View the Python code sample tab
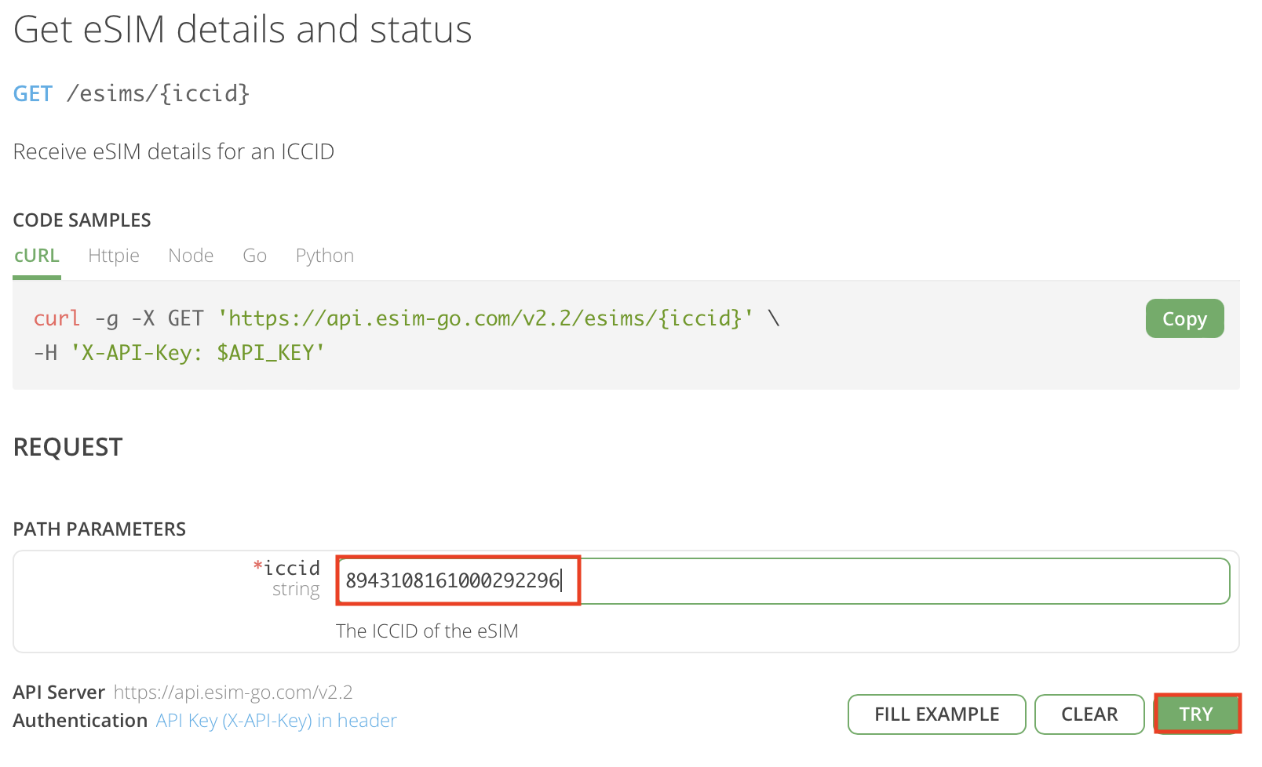1262x767 pixels. tap(325, 256)
